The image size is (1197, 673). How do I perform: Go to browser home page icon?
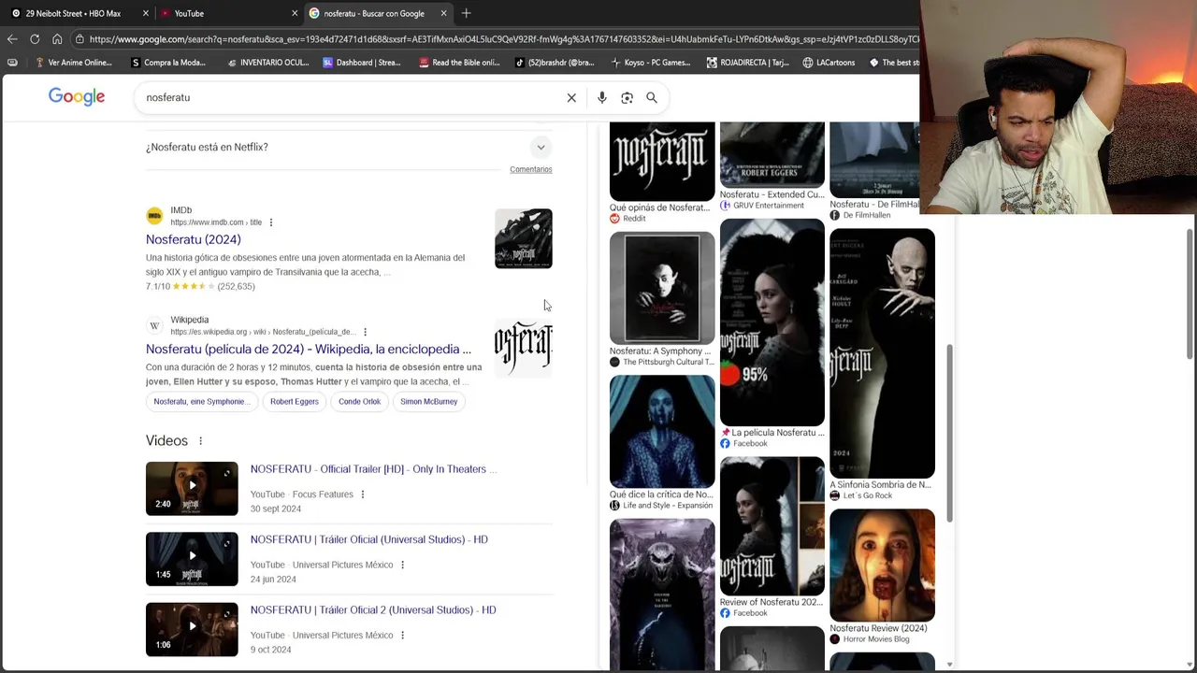57,39
